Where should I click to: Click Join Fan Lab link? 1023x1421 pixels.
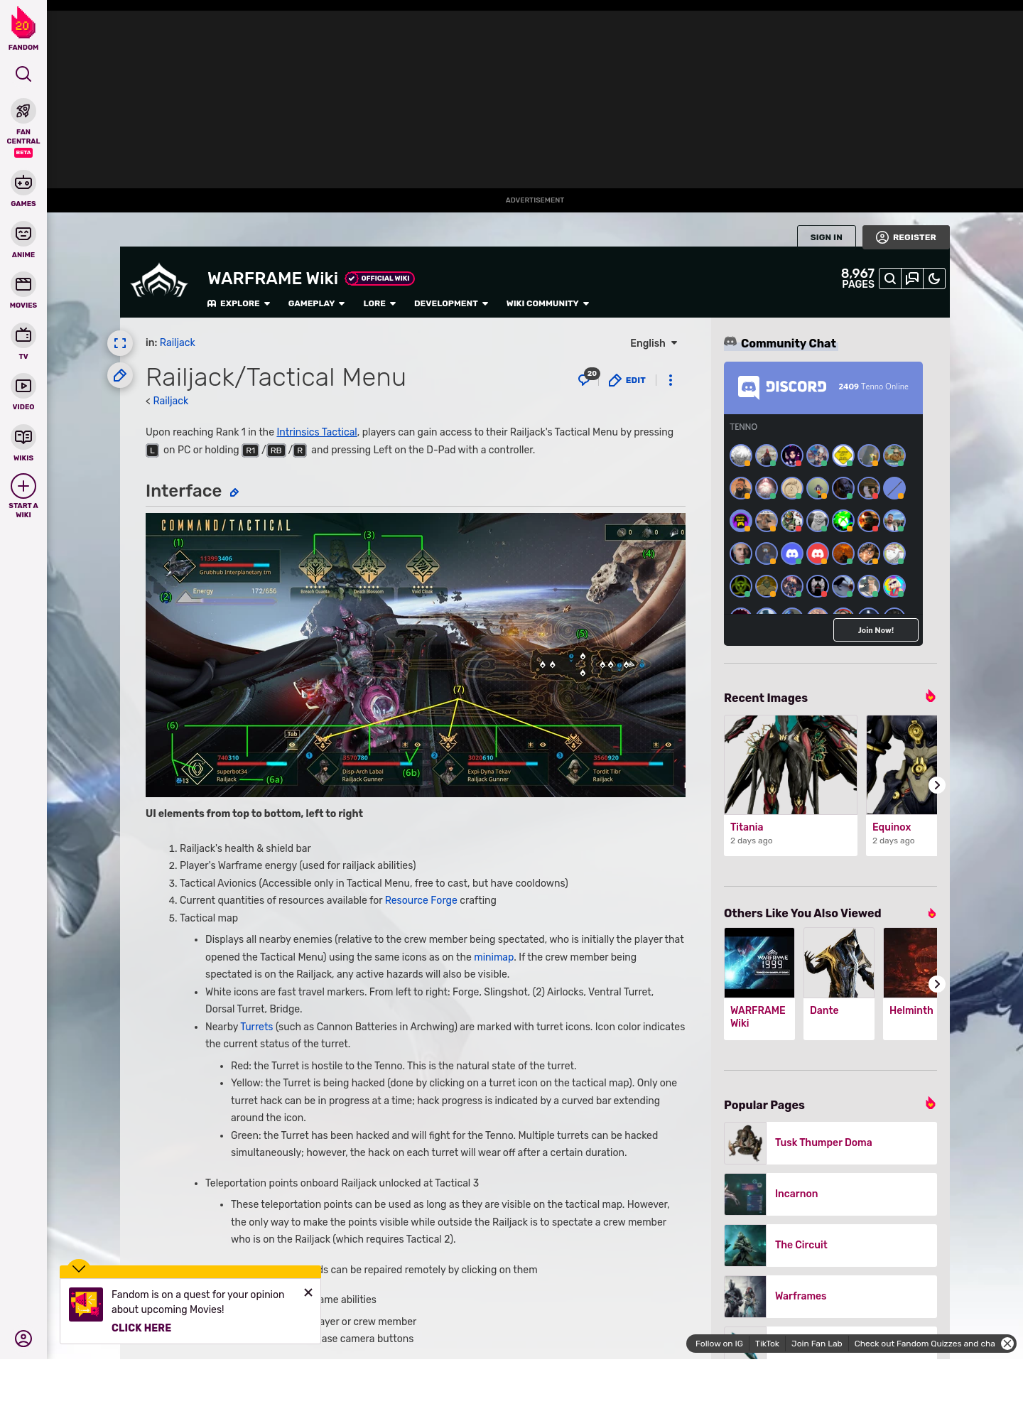tap(817, 1344)
